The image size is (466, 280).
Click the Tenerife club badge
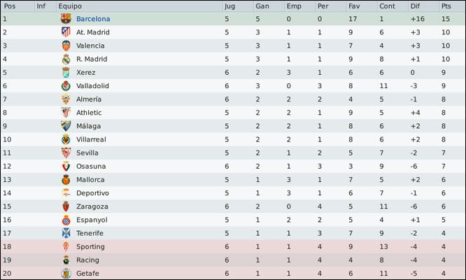click(x=66, y=233)
